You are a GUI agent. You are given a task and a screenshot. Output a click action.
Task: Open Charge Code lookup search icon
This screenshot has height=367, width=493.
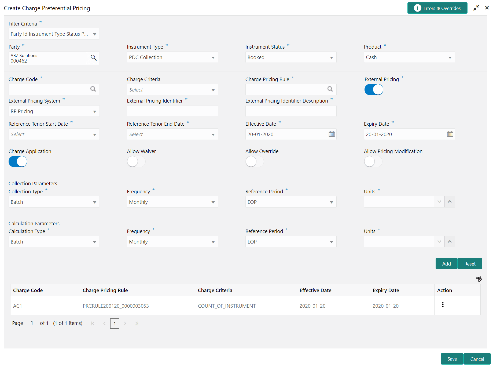[93, 89]
